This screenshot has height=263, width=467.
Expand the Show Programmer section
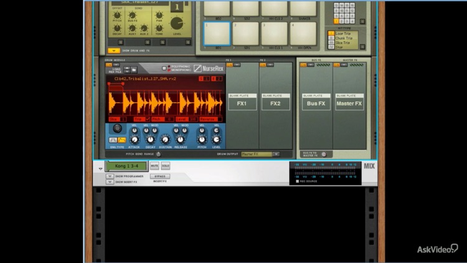(110, 176)
